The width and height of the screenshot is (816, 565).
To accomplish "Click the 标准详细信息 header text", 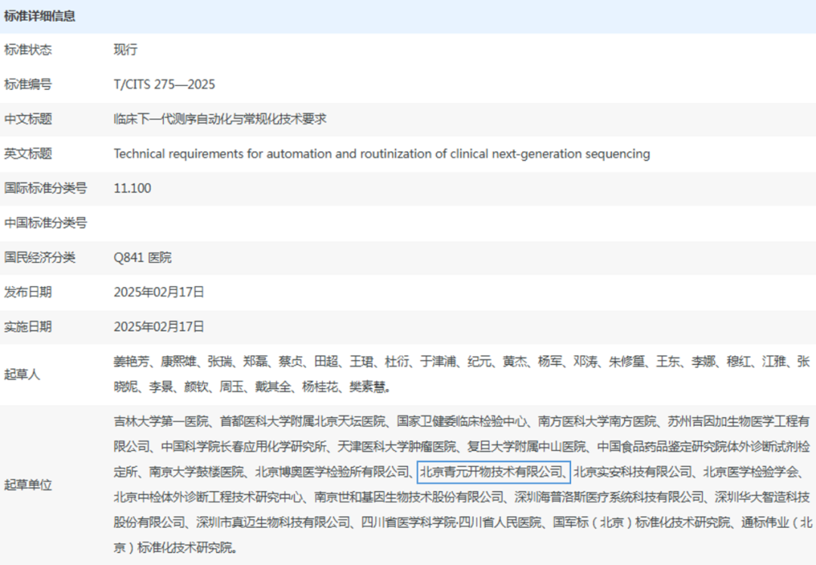I will tap(39, 16).
